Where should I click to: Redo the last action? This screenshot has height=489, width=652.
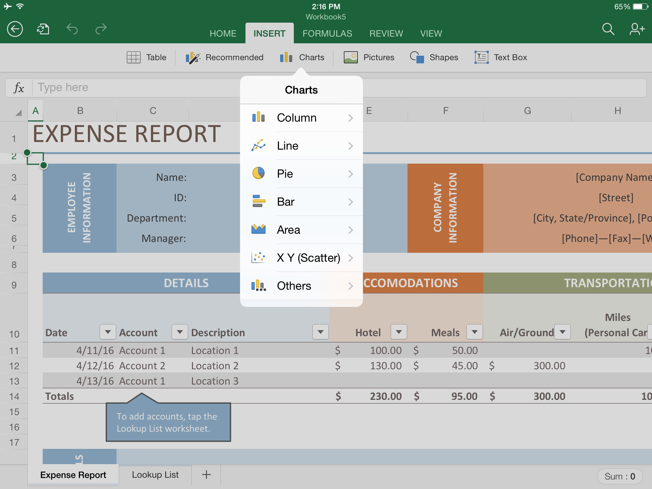click(x=101, y=29)
